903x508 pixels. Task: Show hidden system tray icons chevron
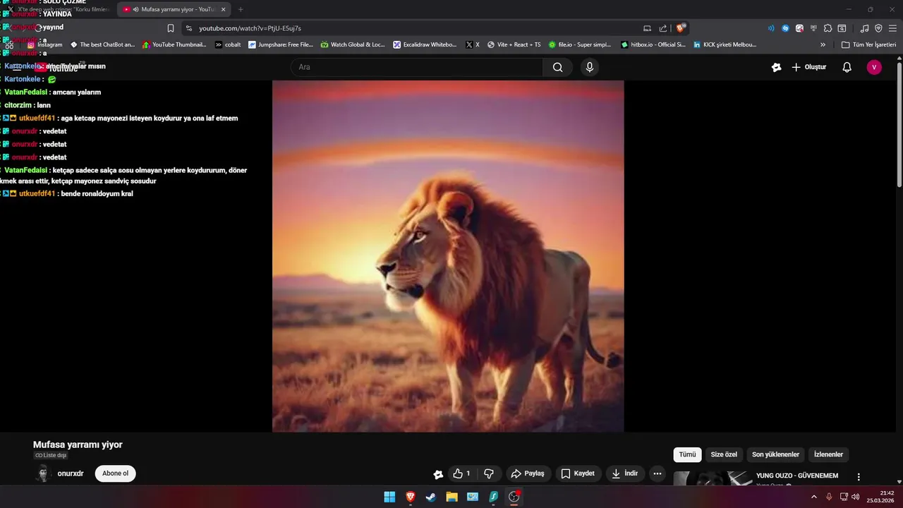coord(813,497)
